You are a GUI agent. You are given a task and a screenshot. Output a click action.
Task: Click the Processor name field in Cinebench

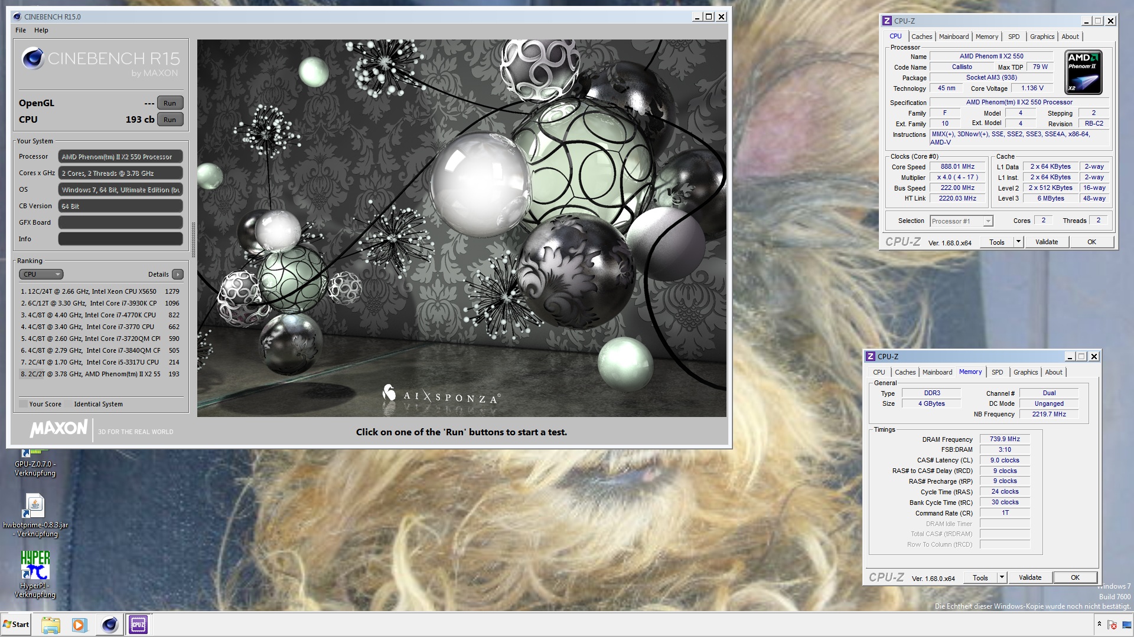(120, 157)
